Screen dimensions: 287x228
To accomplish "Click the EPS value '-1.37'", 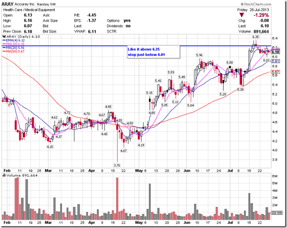I will [x=91, y=21].
